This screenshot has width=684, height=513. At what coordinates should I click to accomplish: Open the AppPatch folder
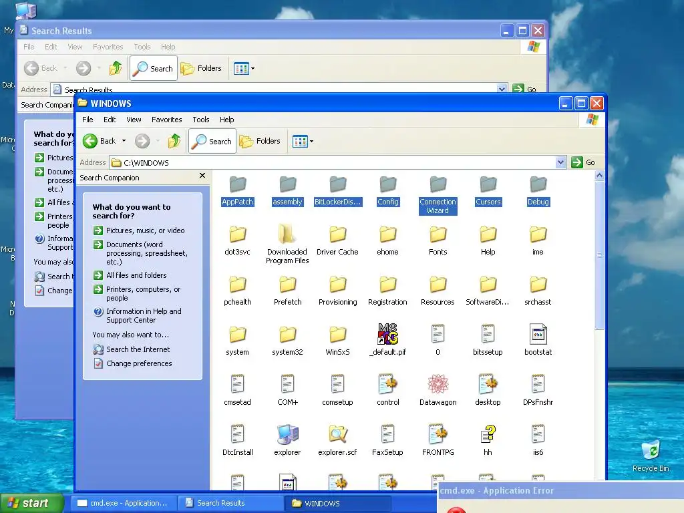pos(237,191)
